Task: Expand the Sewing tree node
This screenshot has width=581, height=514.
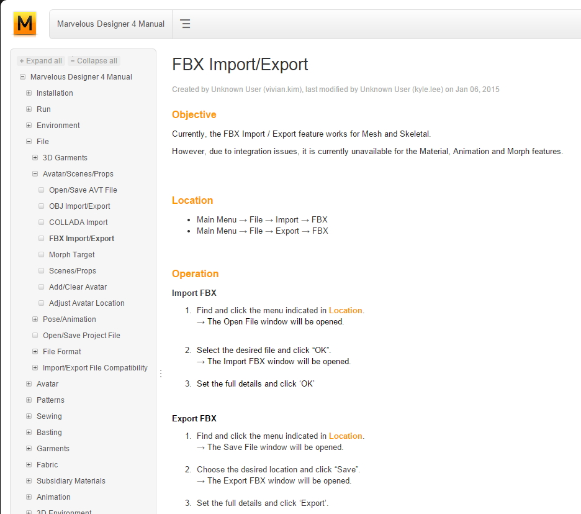Action: tap(29, 416)
